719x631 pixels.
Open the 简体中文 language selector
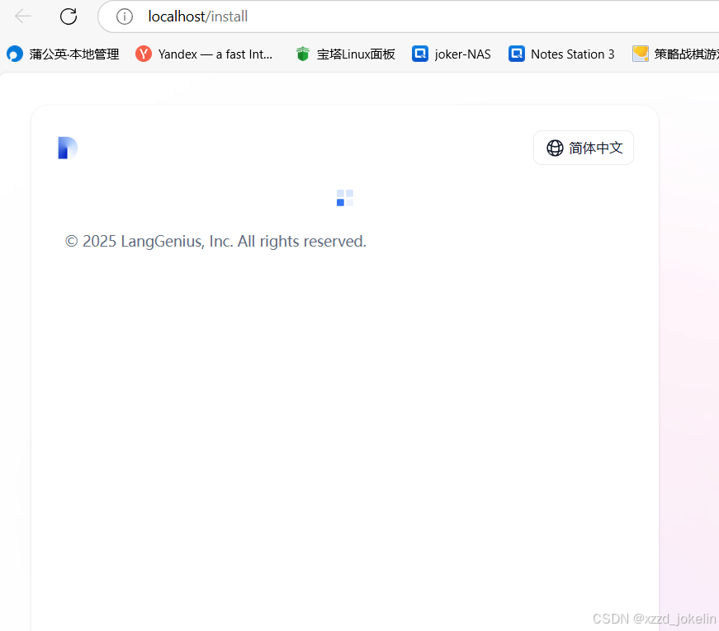coord(584,148)
